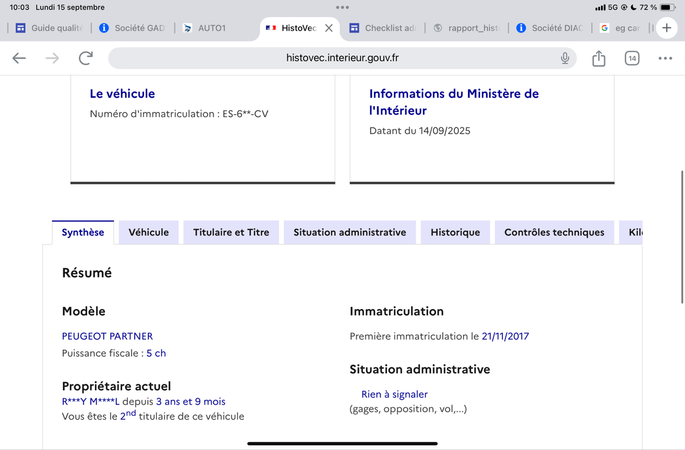Tap the battery indicator in status bar
Screen dimensions: 685x450
[668, 7]
